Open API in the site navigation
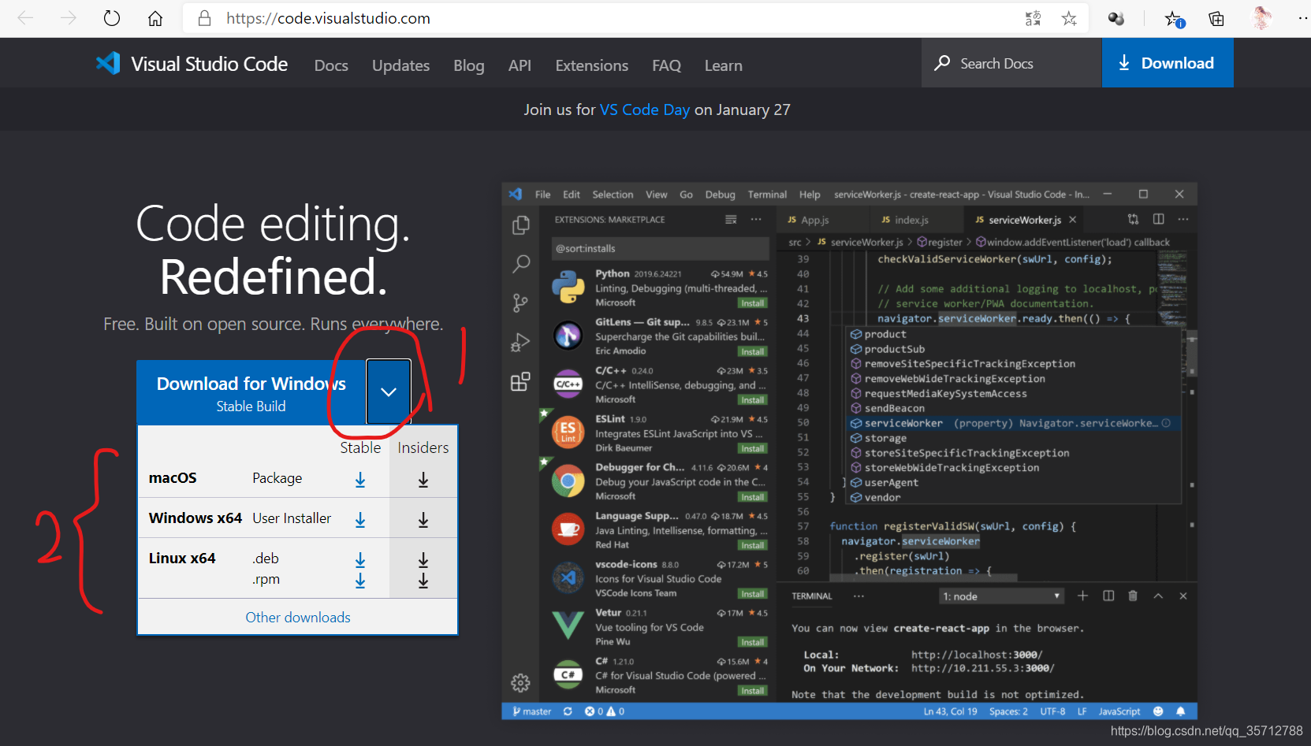Viewport: 1311px width, 746px height. pos(520,65)
